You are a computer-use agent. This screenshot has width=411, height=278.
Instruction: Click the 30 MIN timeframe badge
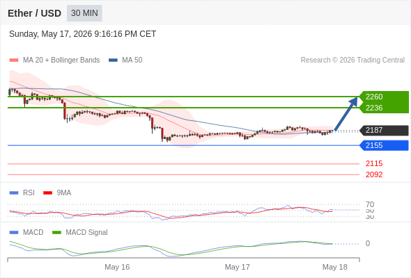pos(84,13)
